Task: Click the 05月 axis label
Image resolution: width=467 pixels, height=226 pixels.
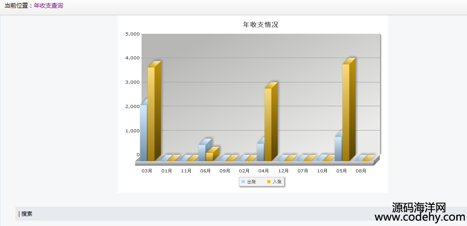Action: pyautogui.click(x=342, y=171)
